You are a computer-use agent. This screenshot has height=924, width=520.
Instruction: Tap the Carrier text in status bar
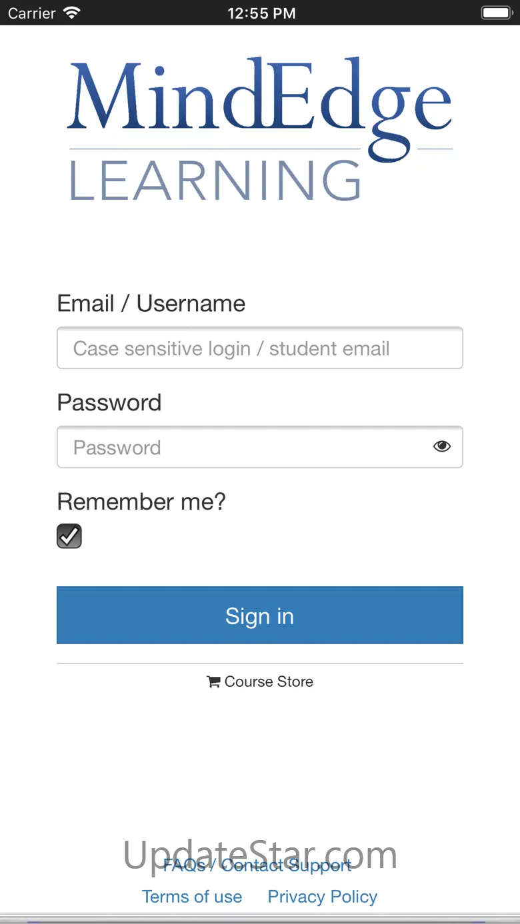click(32, 13)
